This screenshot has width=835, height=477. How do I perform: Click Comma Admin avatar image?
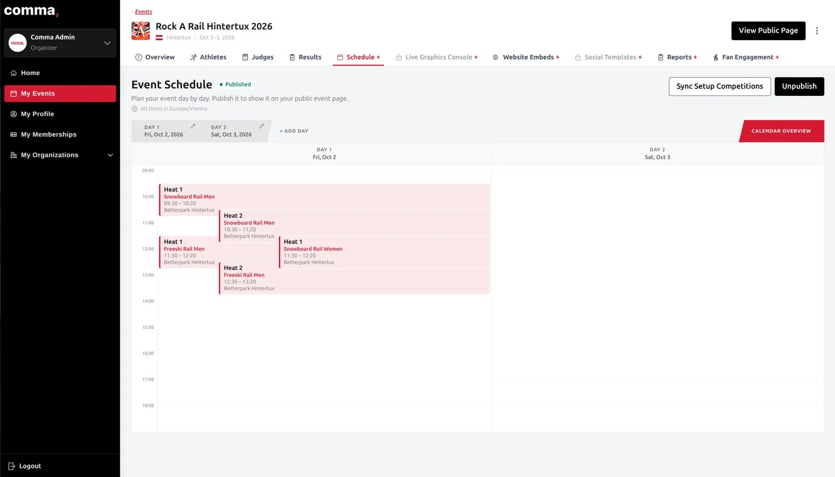(18, 43)
